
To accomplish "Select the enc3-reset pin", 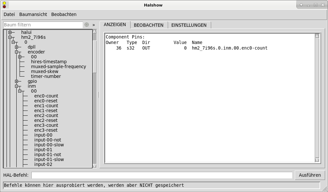I will (x=46, y=130).
